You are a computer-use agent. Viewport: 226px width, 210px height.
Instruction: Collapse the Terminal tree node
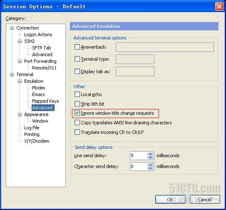(12, 74)
